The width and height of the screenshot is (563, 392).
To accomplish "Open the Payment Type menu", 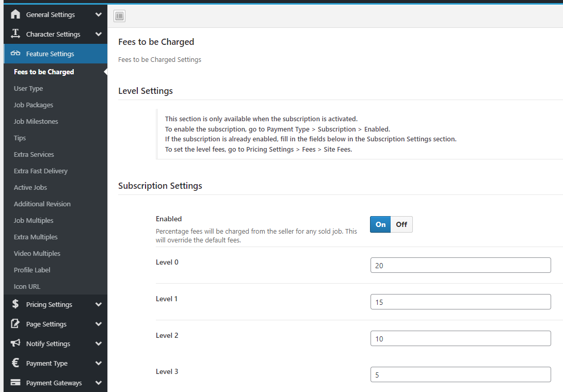I will pyautogui.click(x=56, y=363).
